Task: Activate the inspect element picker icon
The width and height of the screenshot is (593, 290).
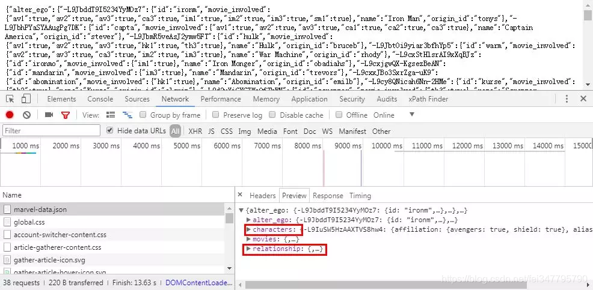Action: coord(10,99)
